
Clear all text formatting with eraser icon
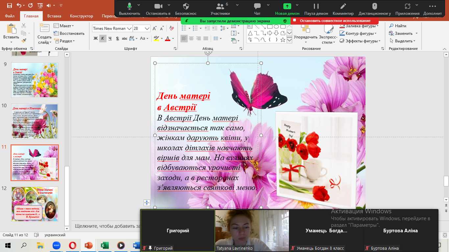172,28
